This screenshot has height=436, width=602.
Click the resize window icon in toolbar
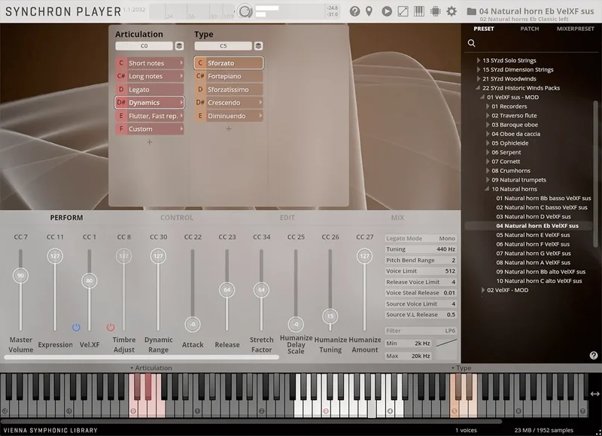403,11
